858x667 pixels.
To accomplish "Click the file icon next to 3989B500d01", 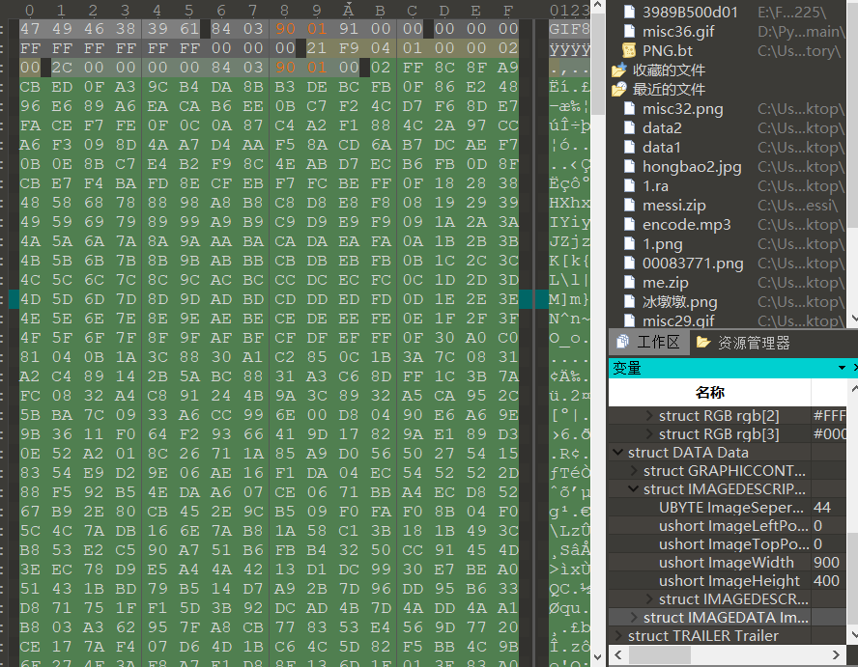I will 629,13.
